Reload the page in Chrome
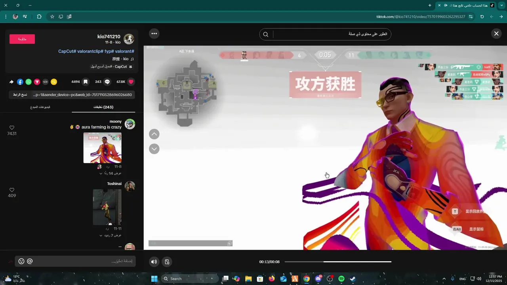507x285 pixels. tap(482, 17)
